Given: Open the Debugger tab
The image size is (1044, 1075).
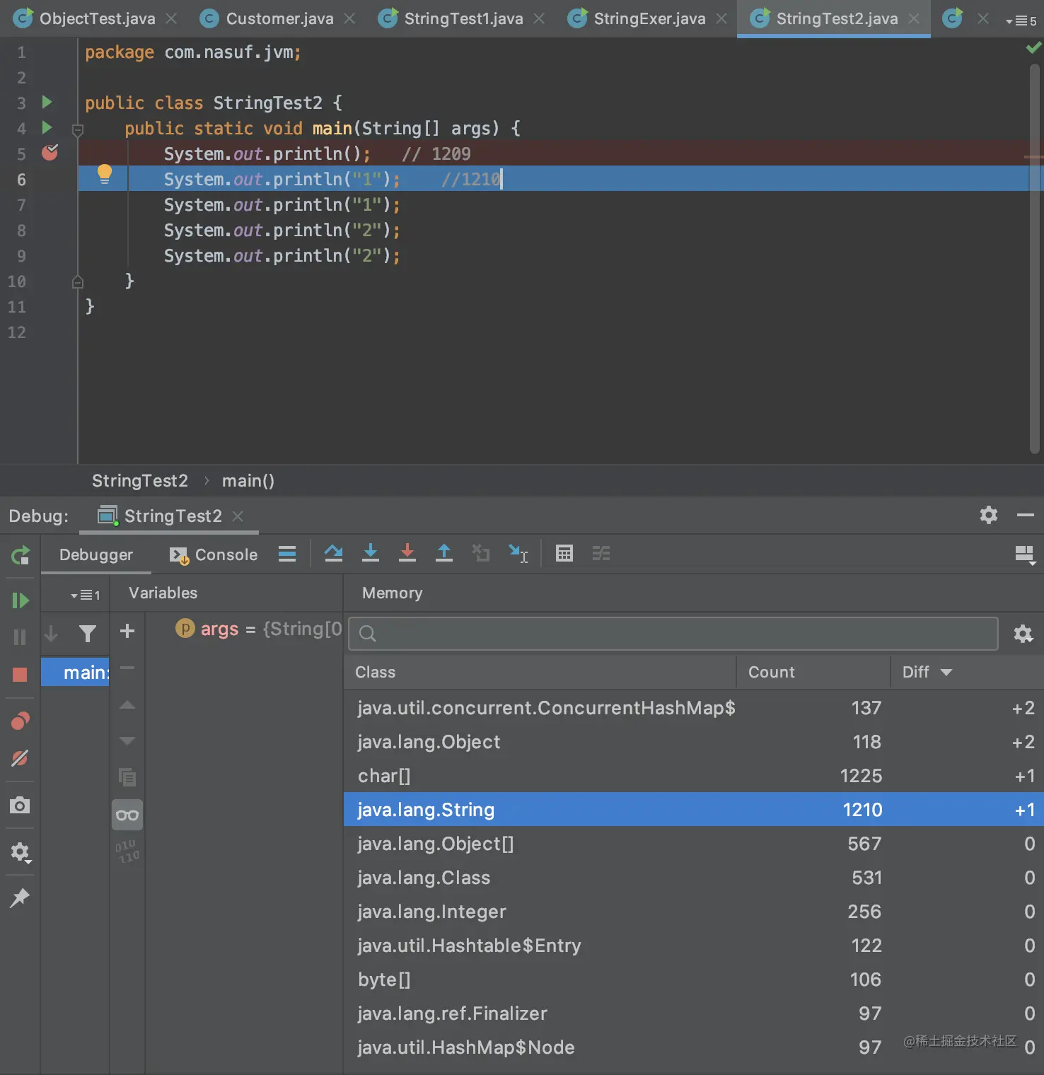Looking at the screenshot, I should (96, 554).
